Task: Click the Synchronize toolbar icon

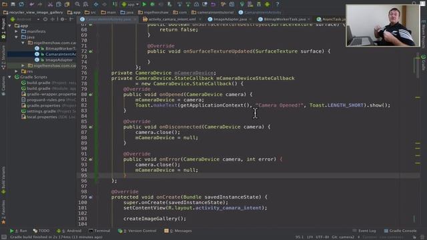Action: pyautogui.click(x=21, y=4)
